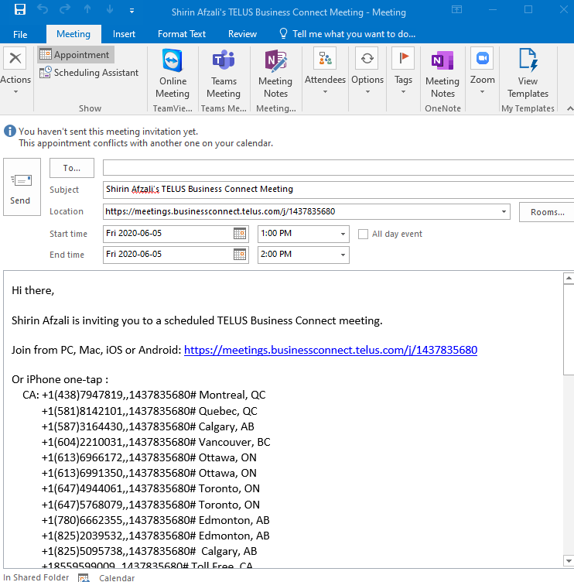574x582 pixels.
Task: Click into the To recipients field
Action: click(338, 168)
